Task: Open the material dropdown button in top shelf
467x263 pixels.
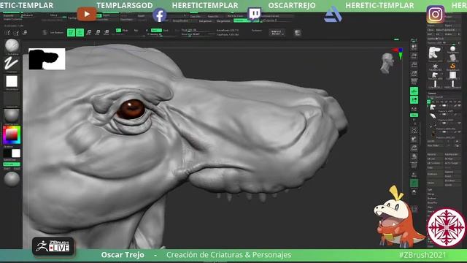Action: point(277,32)
